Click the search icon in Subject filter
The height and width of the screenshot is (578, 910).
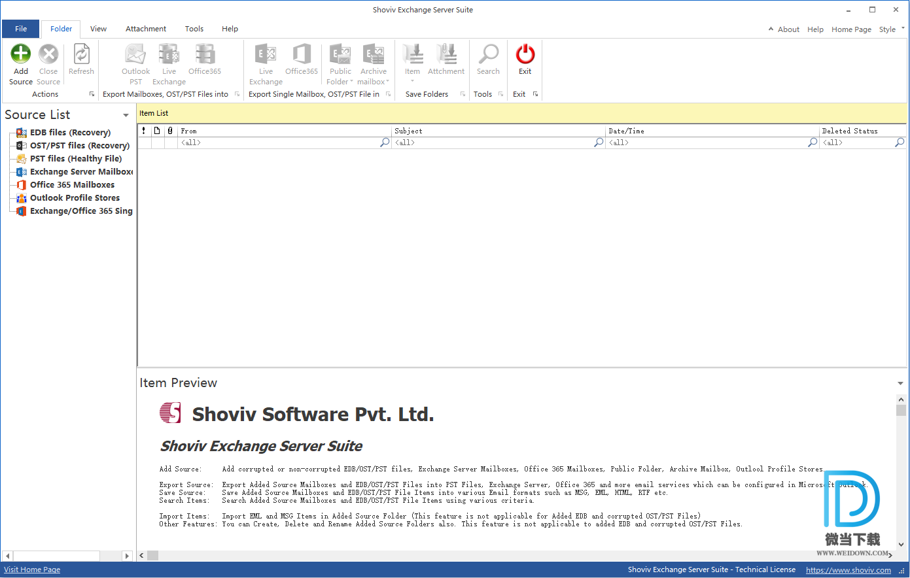[x=599, y=142]
